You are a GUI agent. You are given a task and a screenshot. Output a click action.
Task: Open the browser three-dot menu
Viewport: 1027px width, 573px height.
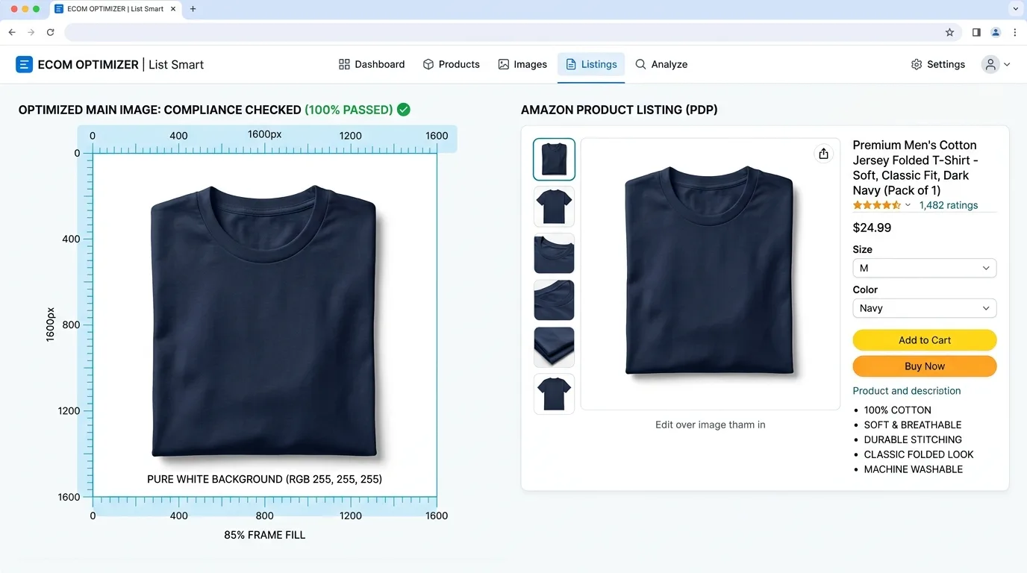[x=1015, y=32]
